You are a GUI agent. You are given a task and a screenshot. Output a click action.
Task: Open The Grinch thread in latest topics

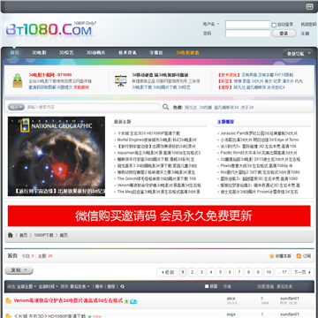156,178
